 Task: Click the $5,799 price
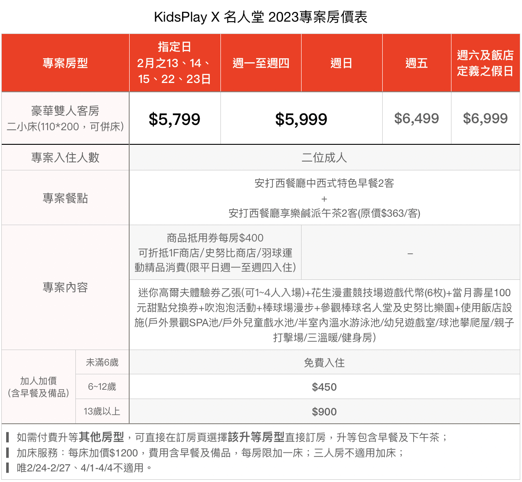click(x=175, y=119)
